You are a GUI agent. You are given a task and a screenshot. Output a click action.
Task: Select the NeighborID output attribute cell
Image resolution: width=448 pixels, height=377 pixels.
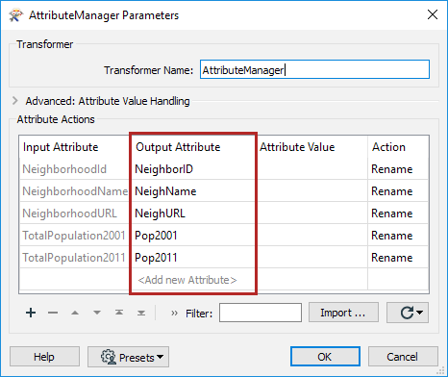click(x=193, y=169)
